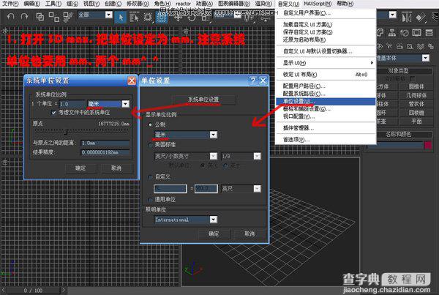439x295 pixels.
Task: Open the Select by Name tool
Action: 135,17
